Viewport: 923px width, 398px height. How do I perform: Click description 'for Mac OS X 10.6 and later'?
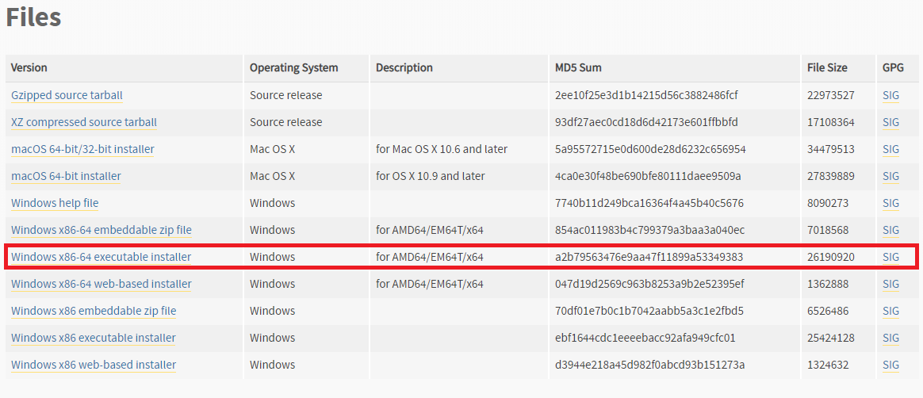click(x=442, y=150)
